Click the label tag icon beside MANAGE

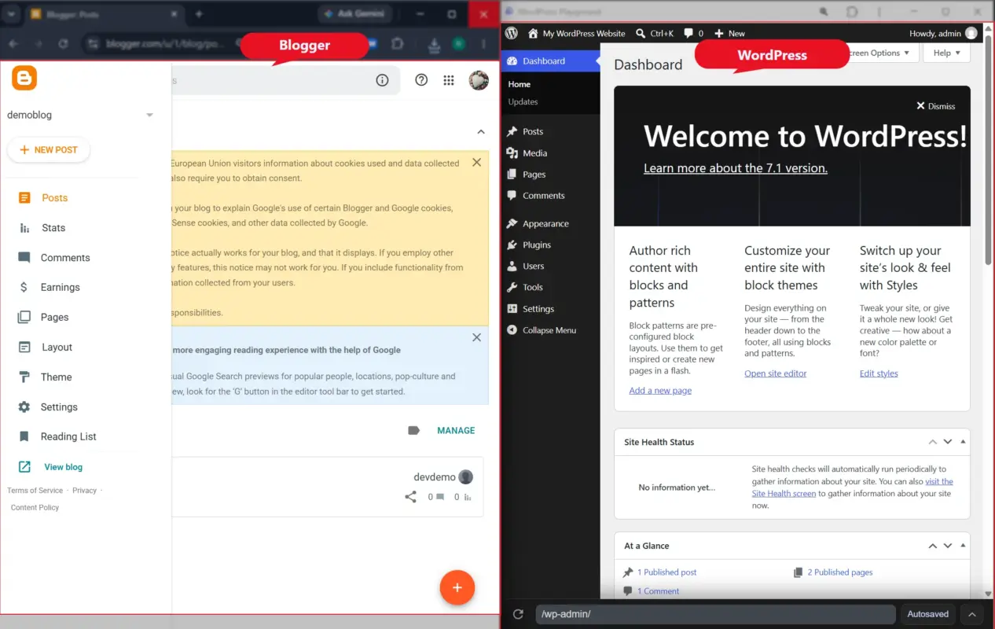[414, 431]
